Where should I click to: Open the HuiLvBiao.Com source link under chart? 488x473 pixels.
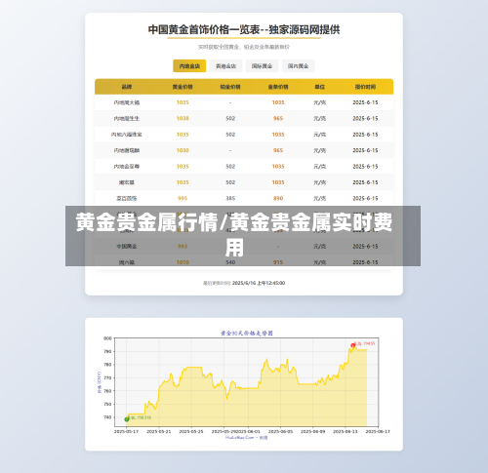246,438
